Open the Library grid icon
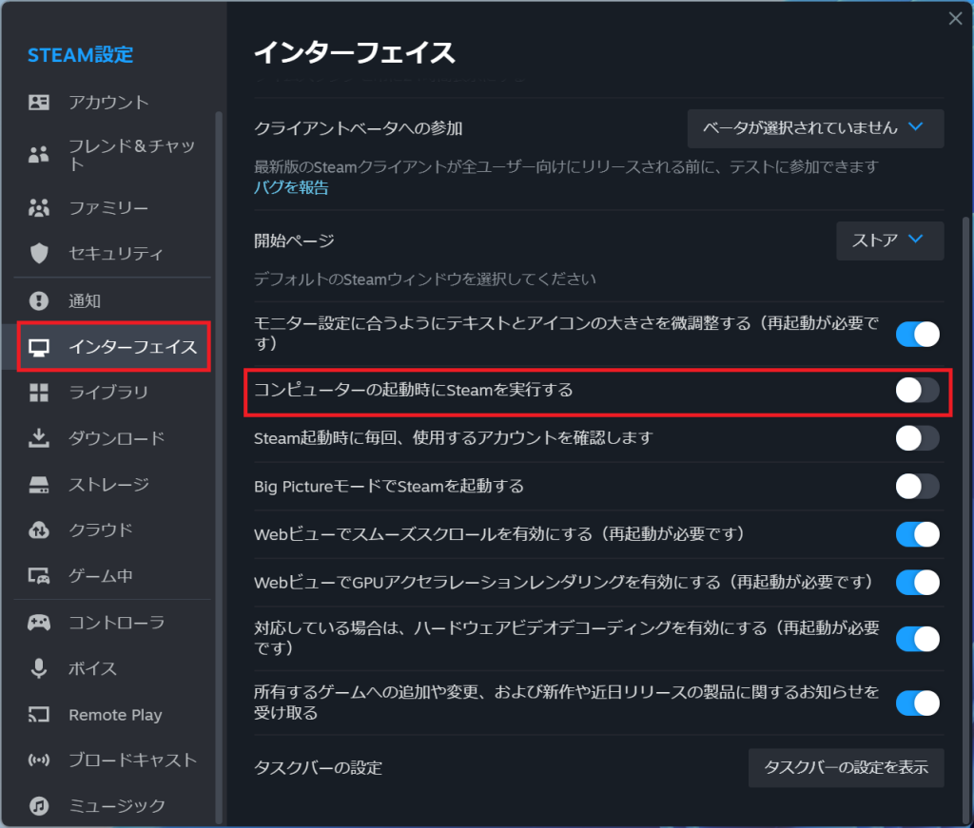Screen dimensions: 974x828 39,393
